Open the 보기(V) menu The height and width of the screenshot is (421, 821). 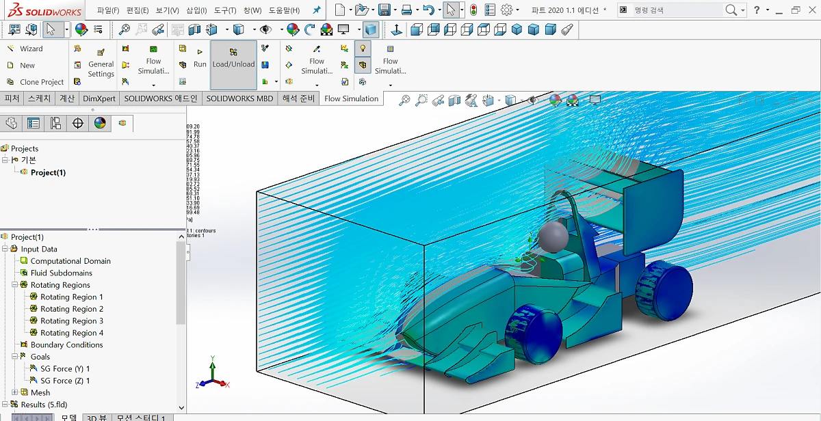(168, 10)
